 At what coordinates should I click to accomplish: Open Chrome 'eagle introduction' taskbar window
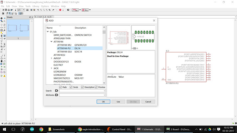pyautogui.click(x=91, y=129)
